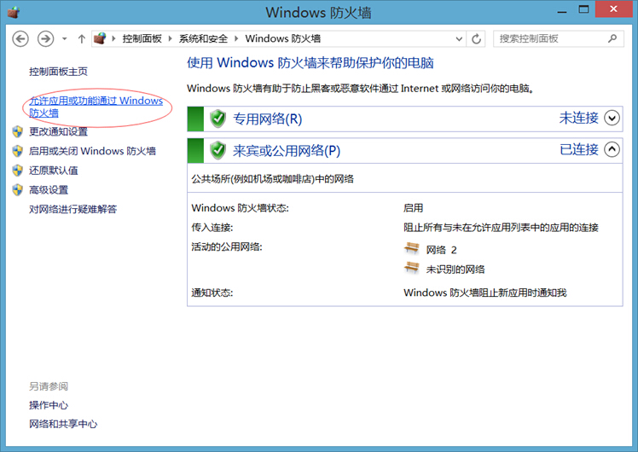Click the 公共场所 network description text
The width and height of the screenshot is (638, 452).
(273, 179)
